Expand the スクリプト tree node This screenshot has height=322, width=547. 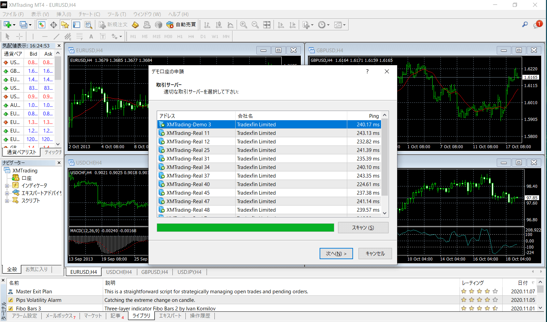point(7,201)
